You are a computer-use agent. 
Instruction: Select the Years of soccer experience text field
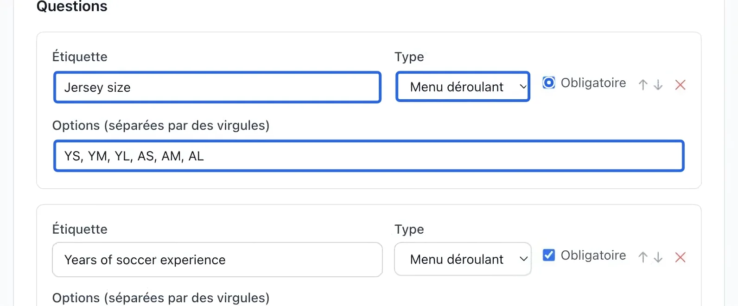click(x=217, y=260)
